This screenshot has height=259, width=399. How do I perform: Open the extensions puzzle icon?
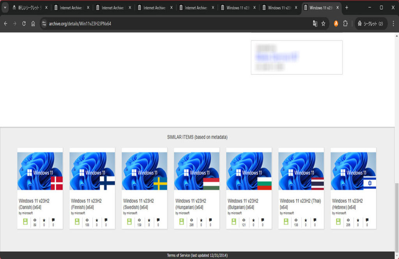coord(345,24)
